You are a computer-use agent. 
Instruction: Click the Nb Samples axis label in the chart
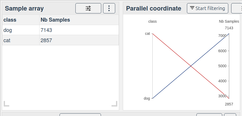[x=229, y=21]
